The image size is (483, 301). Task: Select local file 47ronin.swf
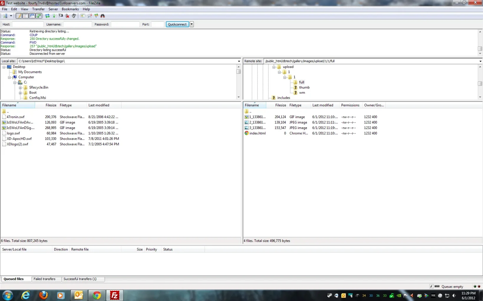click(x=16, y=117)
